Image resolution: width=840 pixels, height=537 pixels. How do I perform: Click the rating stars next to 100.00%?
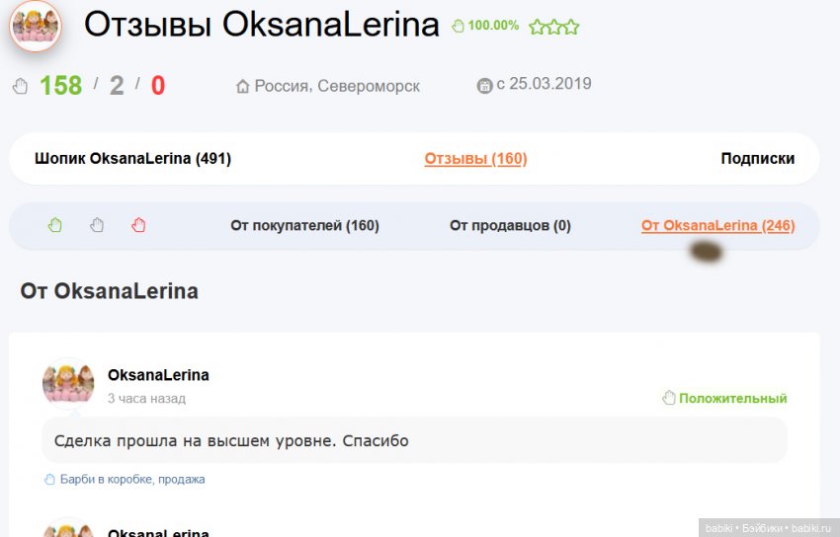point(553,27)
